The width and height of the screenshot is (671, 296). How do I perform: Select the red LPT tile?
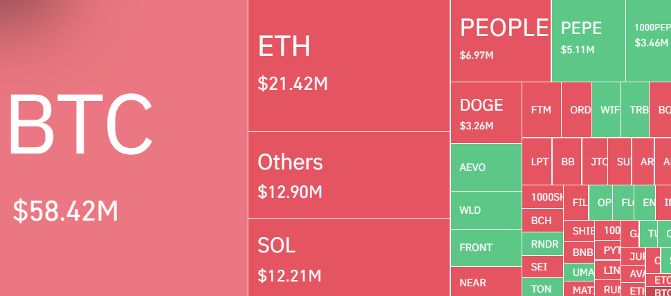pyautogui.click(x=540, y=162)
